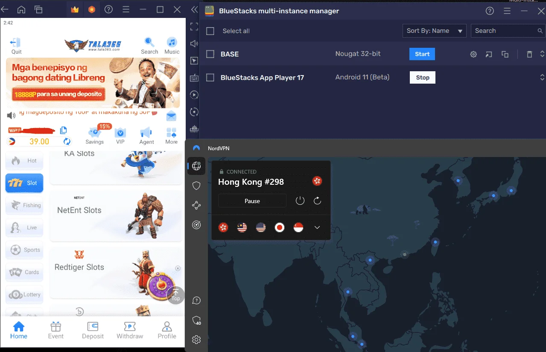Screen dimensions: 546x352
Task: Open the VIP shield icon
Action: [120, 133]
